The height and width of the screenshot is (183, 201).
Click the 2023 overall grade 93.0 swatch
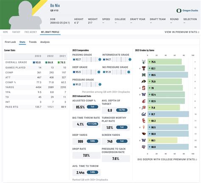[34, 62]
